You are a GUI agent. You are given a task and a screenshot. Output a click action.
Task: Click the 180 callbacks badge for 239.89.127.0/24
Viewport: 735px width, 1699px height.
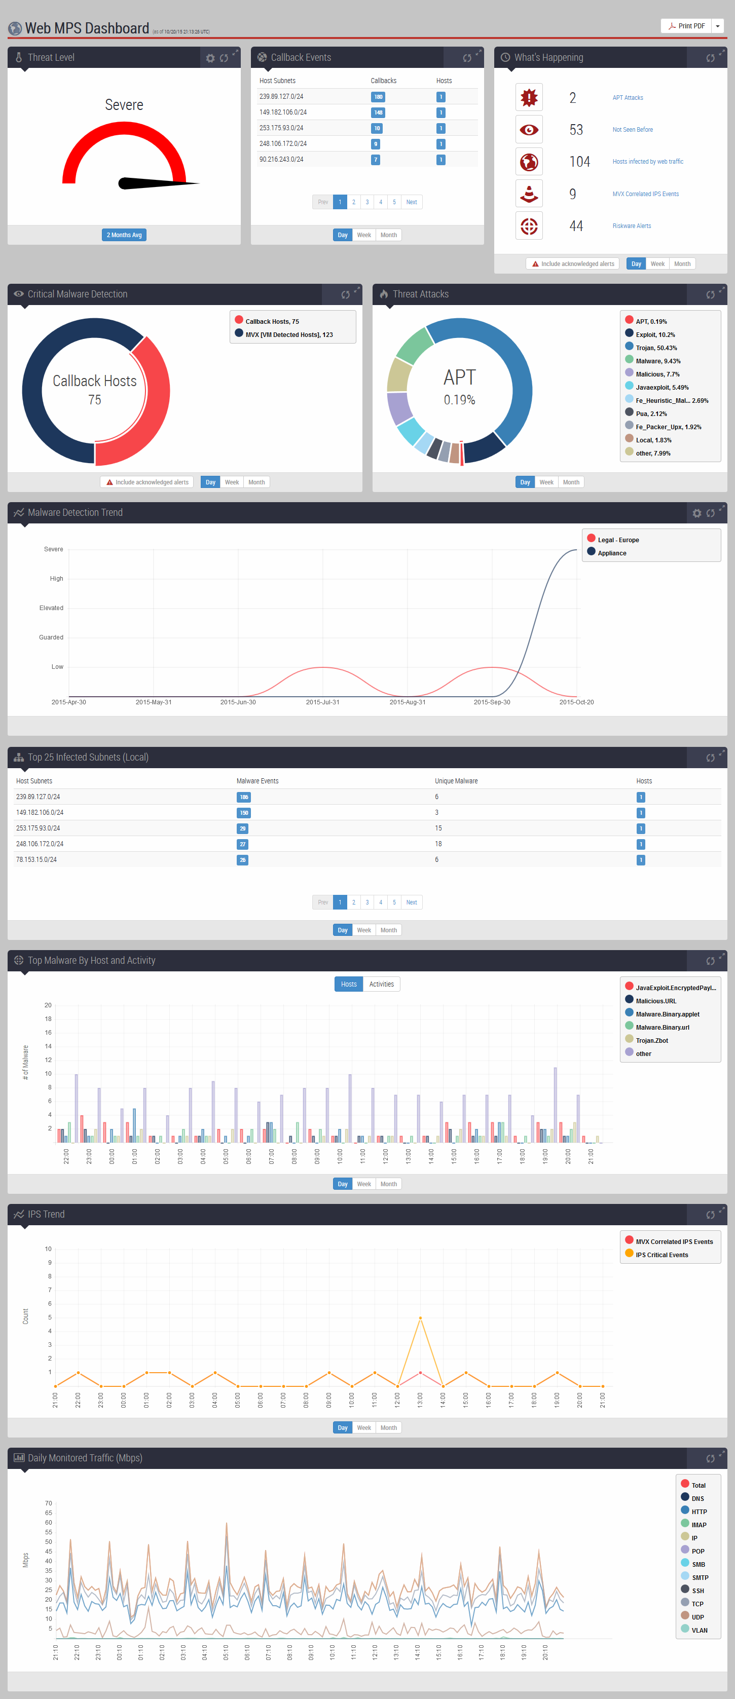[x=378, y=97]
